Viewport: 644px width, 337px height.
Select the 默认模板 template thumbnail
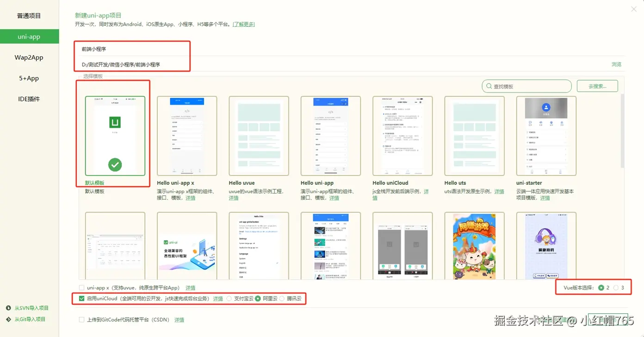click(x=115, y=136)
